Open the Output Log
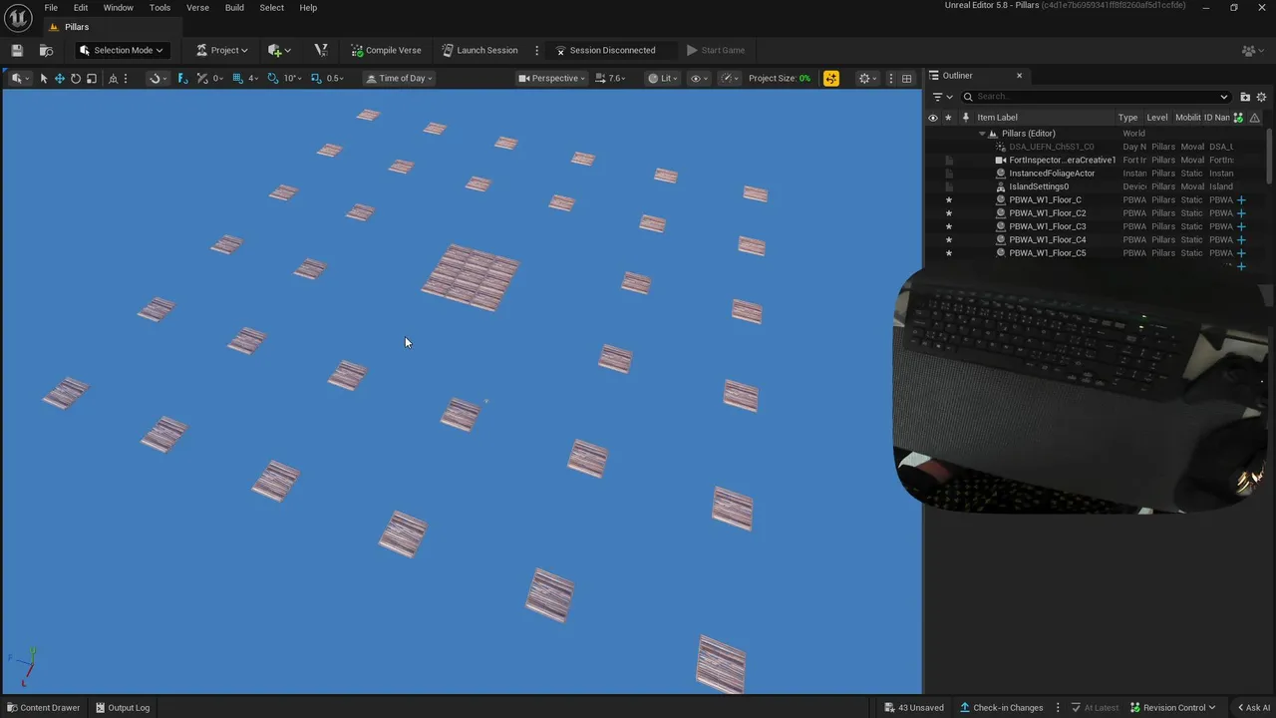The height and width of the screenshot is (718, 1276). (x=123, y=708)
